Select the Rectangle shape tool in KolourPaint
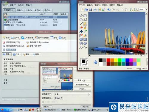The width and height of the screenshot is (149, 112). coord(85,39)
